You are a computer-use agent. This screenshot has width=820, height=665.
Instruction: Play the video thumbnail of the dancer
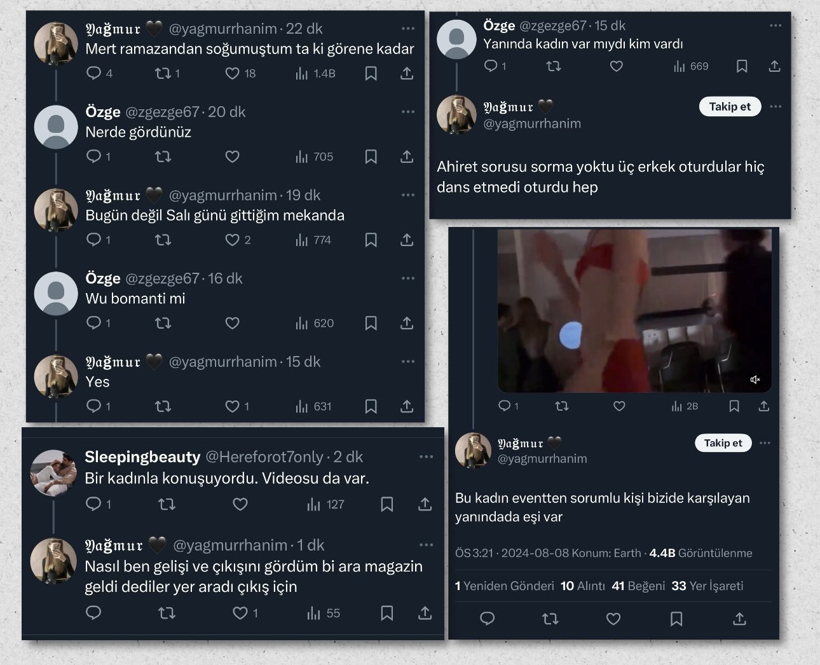pyautogui.click(x=634, y=311)
